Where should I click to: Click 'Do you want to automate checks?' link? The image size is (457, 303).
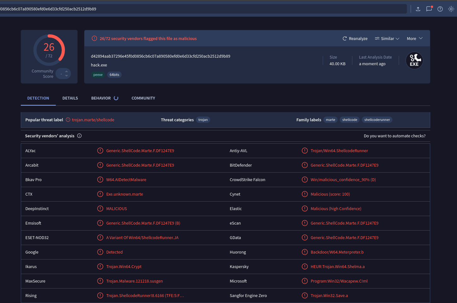click(395, 136)
